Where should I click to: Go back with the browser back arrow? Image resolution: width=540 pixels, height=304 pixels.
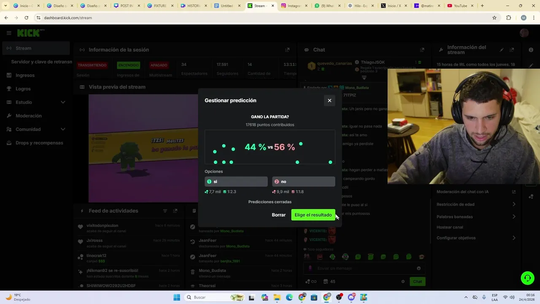coord(6,18)
